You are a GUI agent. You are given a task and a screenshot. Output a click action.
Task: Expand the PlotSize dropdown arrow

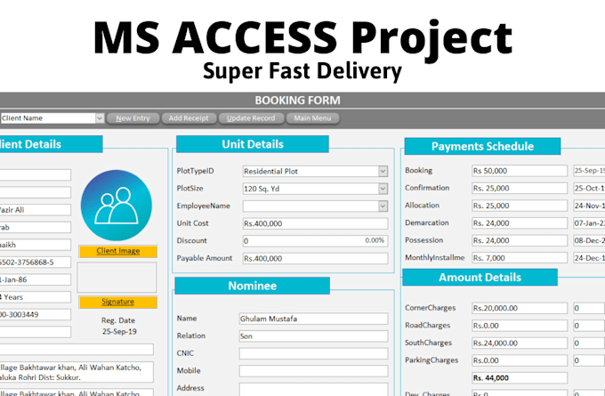[383, 189]
